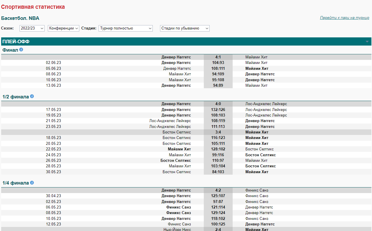Screen dimensions: 372x231
Task: Click the date 02.06.23
Action: 53,63
